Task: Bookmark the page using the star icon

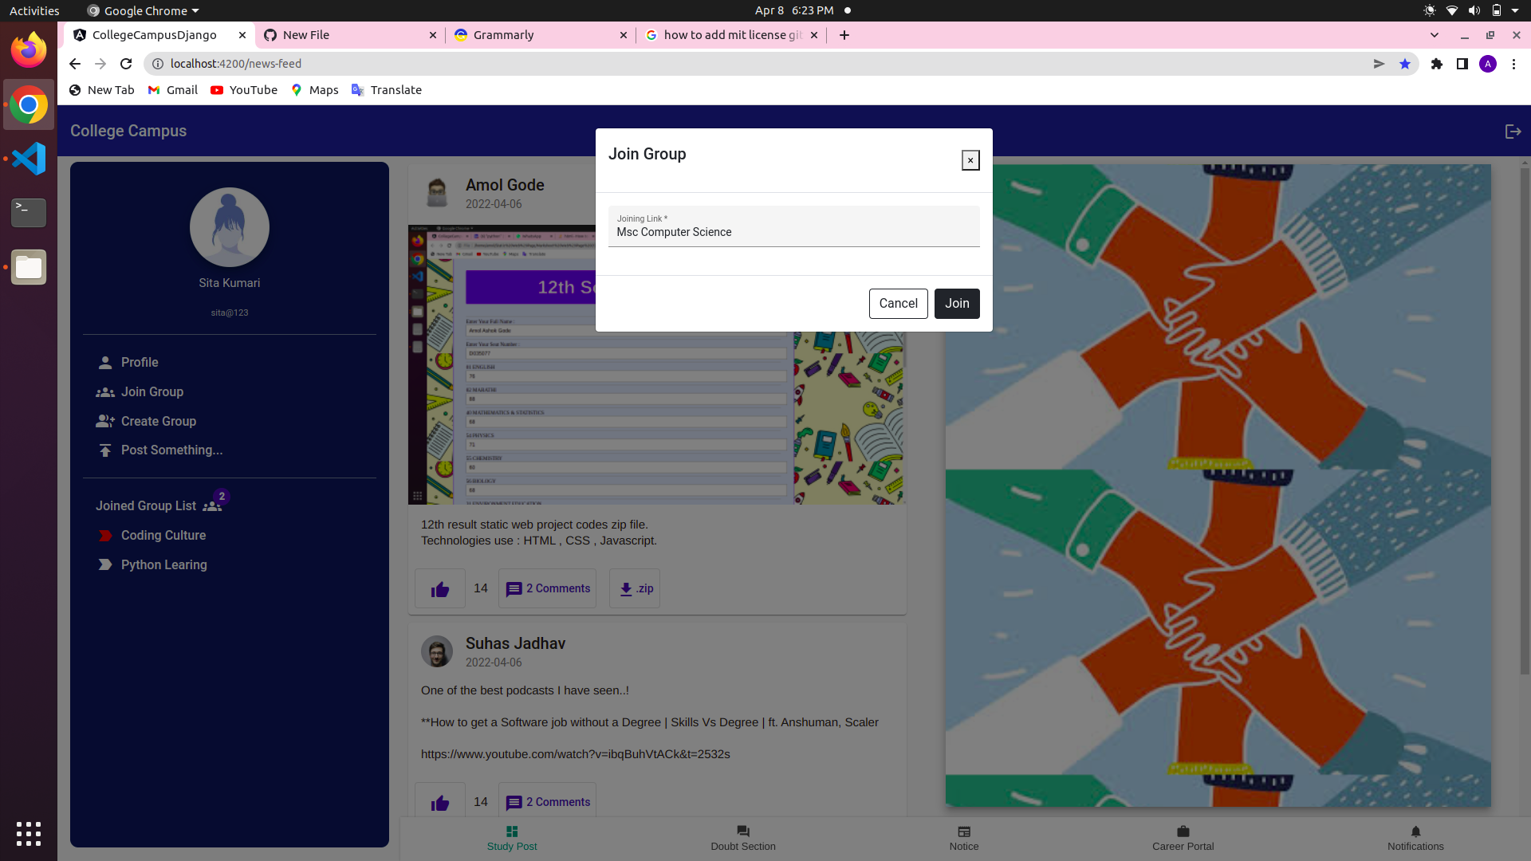Action: pos(1405,64)
